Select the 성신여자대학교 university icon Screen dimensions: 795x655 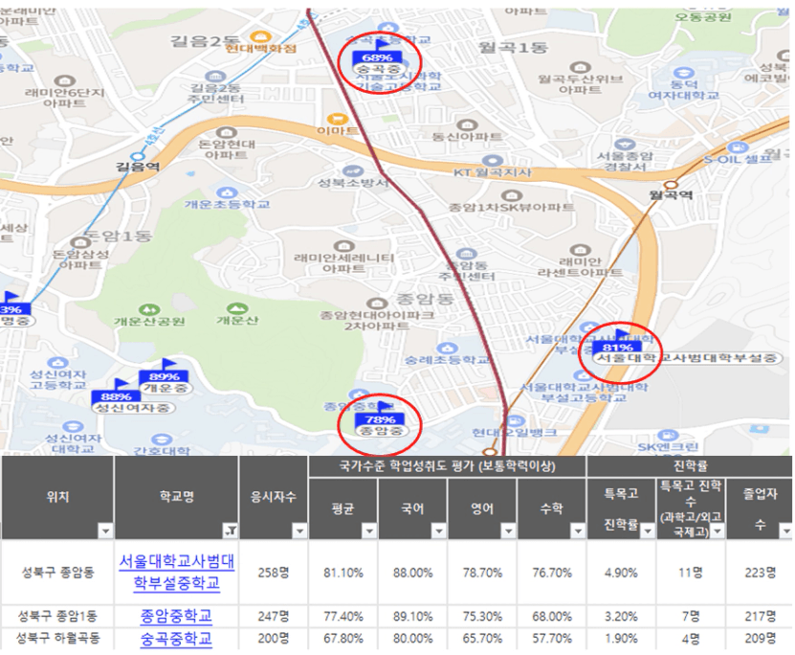pyautogui.click(x=74, y=427)
